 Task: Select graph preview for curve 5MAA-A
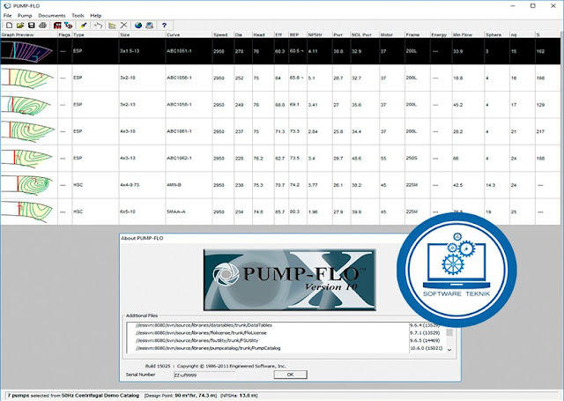pyautogui.click(x=28, y=212)
